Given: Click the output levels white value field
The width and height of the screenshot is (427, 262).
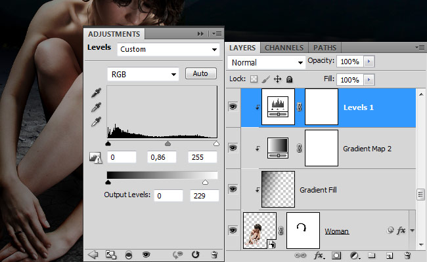Looking at the screenshot, I should click(204, 196).
